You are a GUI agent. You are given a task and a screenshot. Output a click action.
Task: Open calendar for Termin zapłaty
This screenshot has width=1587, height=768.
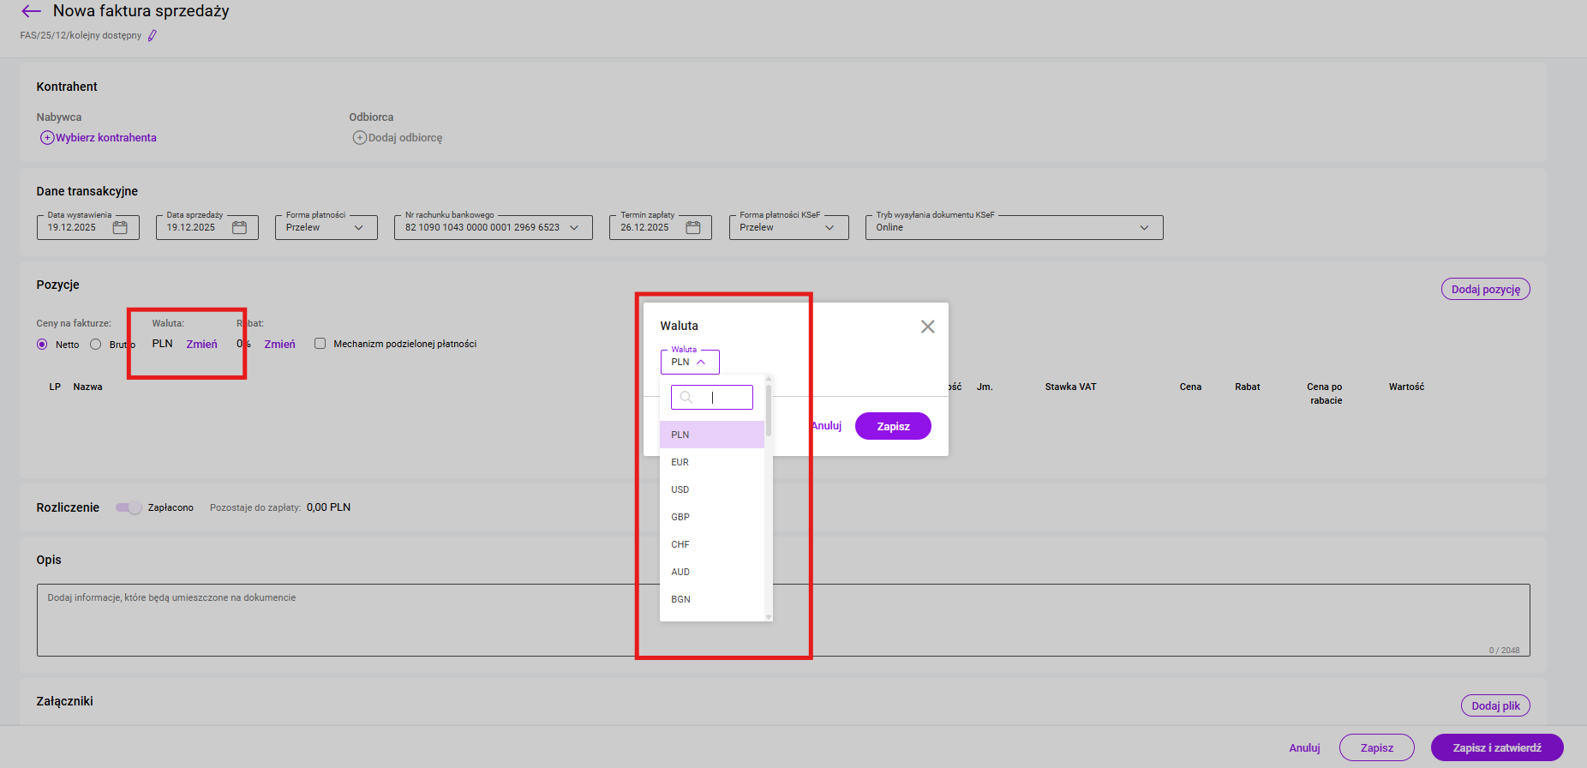click(x=693, y=228)
